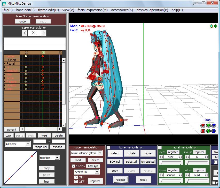Expand the Arms bone group row

5,78
